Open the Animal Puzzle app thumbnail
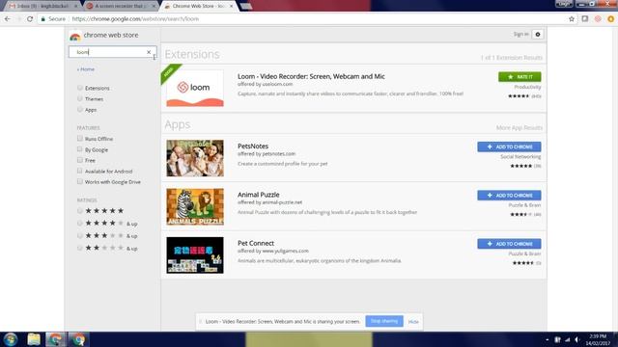The height and width of the screenshot is (347, 618). click(195, 206)
